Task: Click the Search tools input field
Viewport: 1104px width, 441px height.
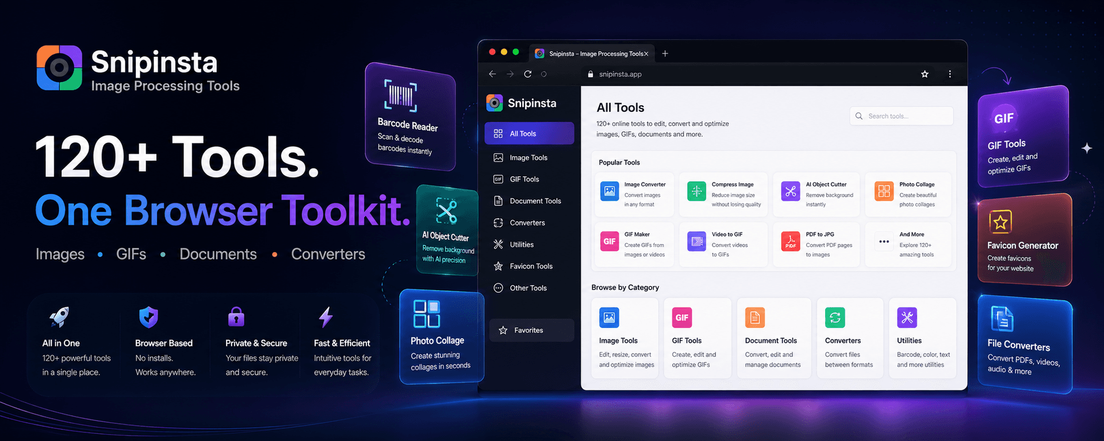Action: coord(901,116)
